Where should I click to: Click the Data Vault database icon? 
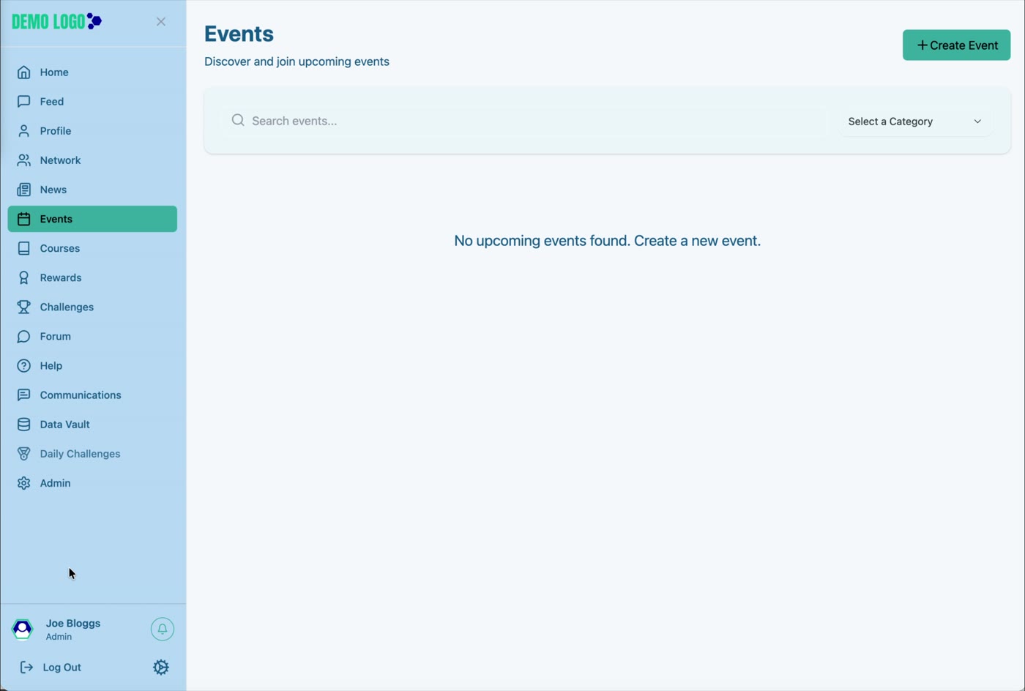[24, 424]
